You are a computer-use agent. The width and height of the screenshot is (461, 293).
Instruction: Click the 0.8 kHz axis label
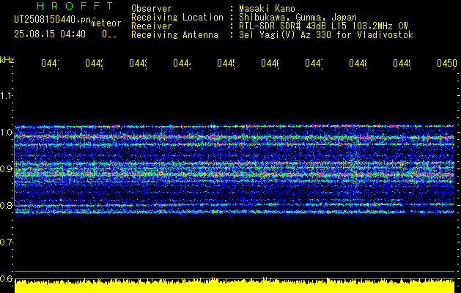pyautogui.click(x=6, y=205)
